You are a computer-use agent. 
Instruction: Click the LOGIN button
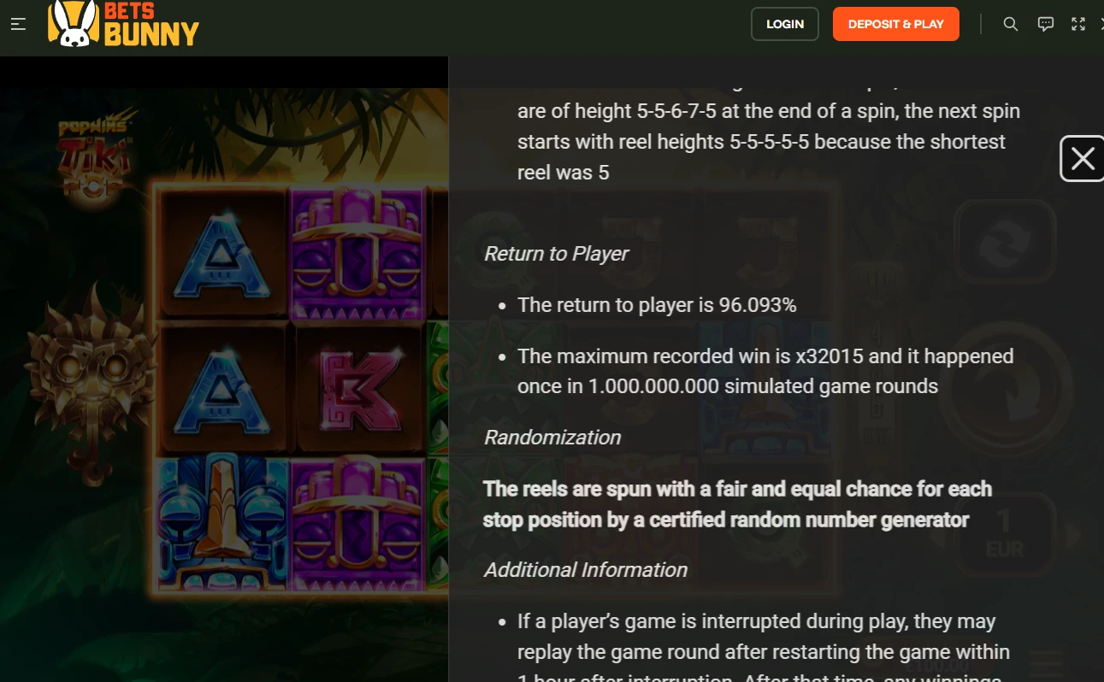tap(784, 24)
